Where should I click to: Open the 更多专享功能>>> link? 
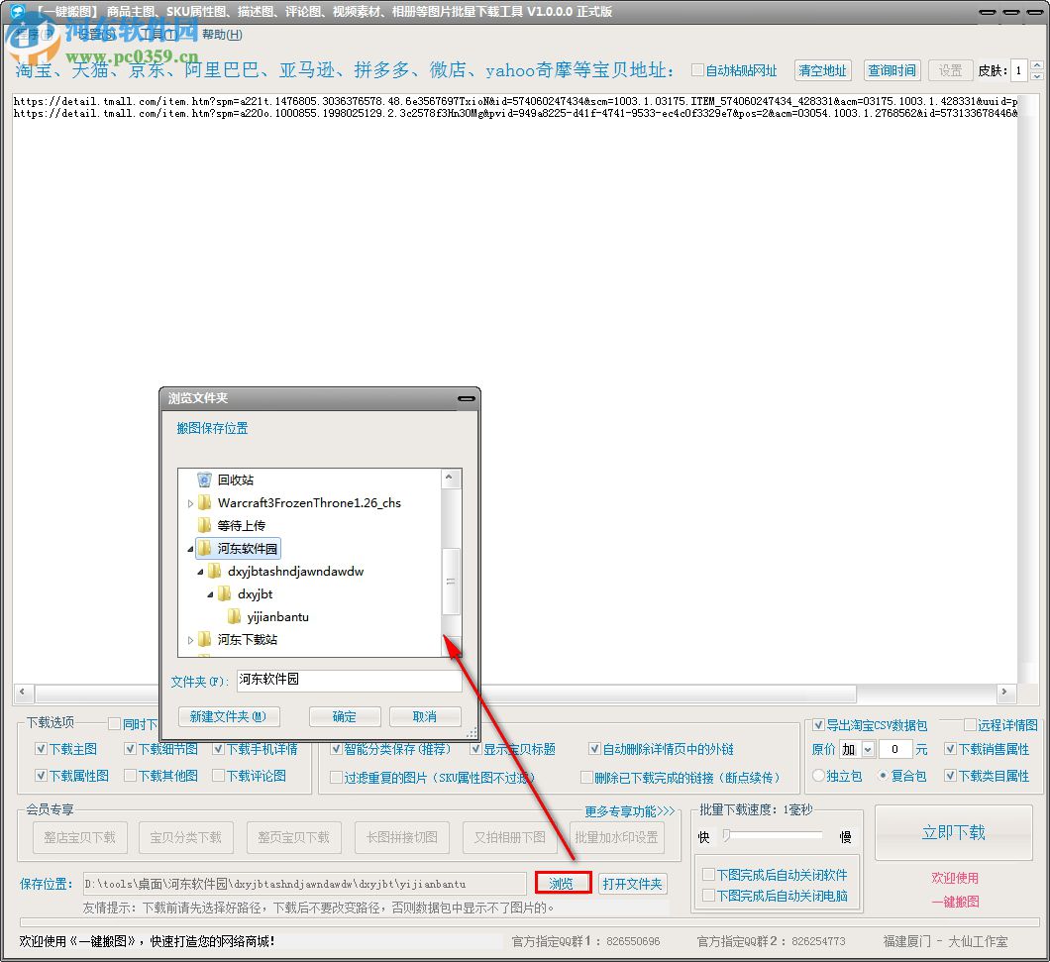tap(630, 811)
